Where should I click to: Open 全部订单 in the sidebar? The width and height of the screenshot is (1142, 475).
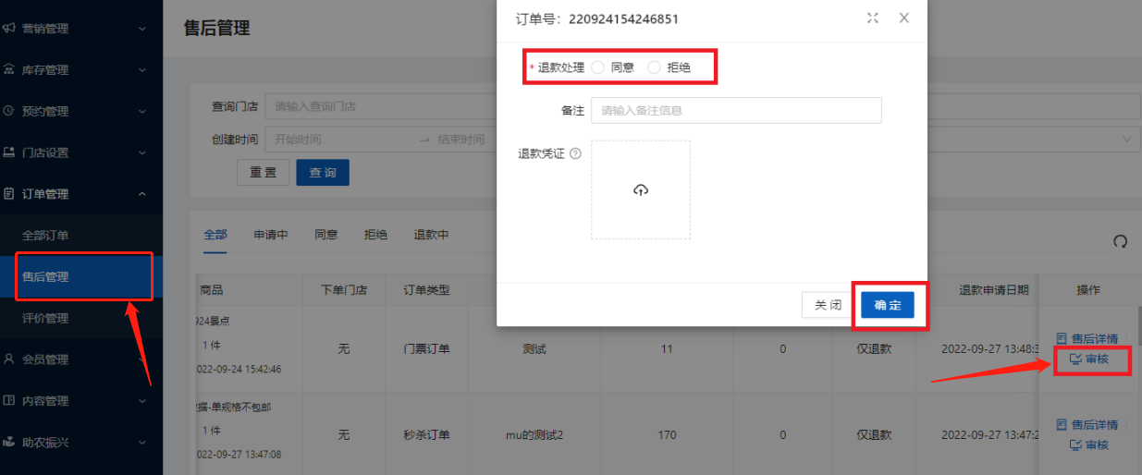[45, 236]
